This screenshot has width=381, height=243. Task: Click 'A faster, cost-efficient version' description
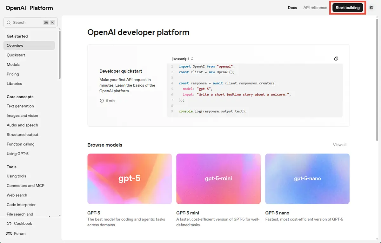[x=218, y=222]
